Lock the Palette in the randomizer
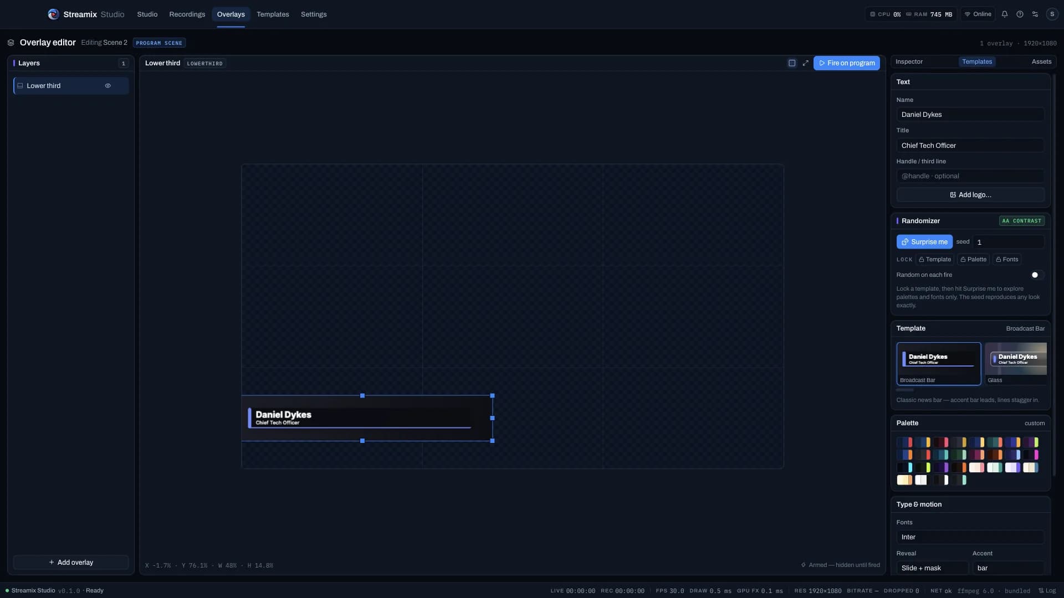1064x598 pixels. point(973,260)
